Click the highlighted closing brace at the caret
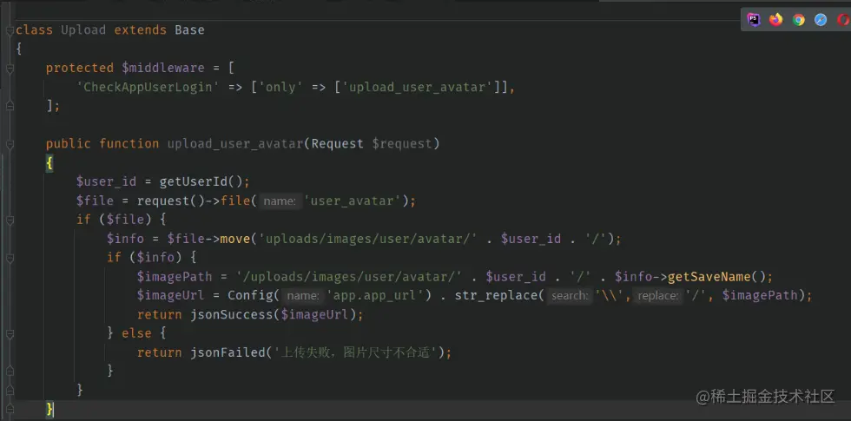851x421 pixels. (49, 409)
